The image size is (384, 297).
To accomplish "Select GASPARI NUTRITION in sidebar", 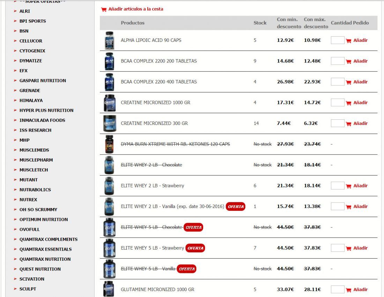I will [43, 81].
